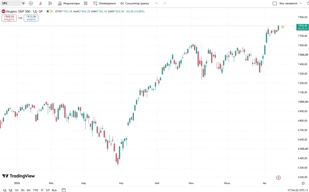Select the YTD range tab
309x192 pixels.
point(35,190)
